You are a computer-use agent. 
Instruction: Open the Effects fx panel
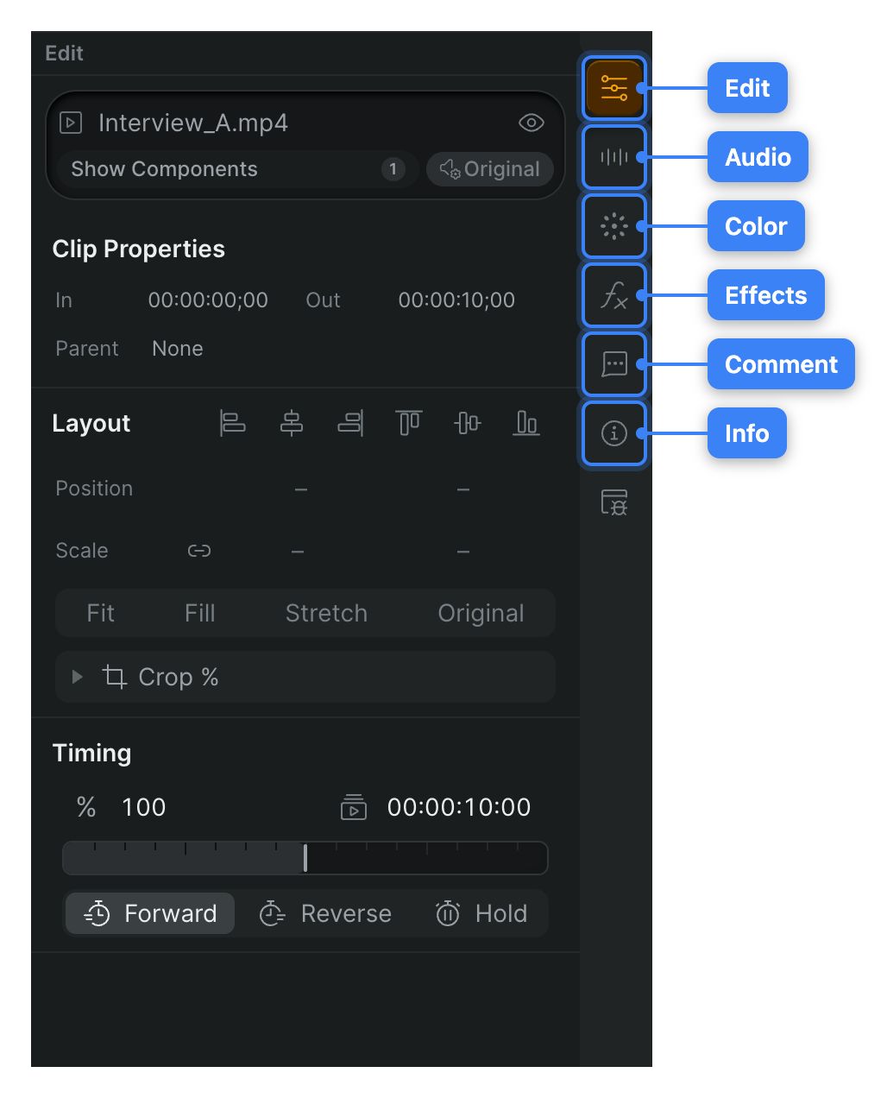pos(614,295)
